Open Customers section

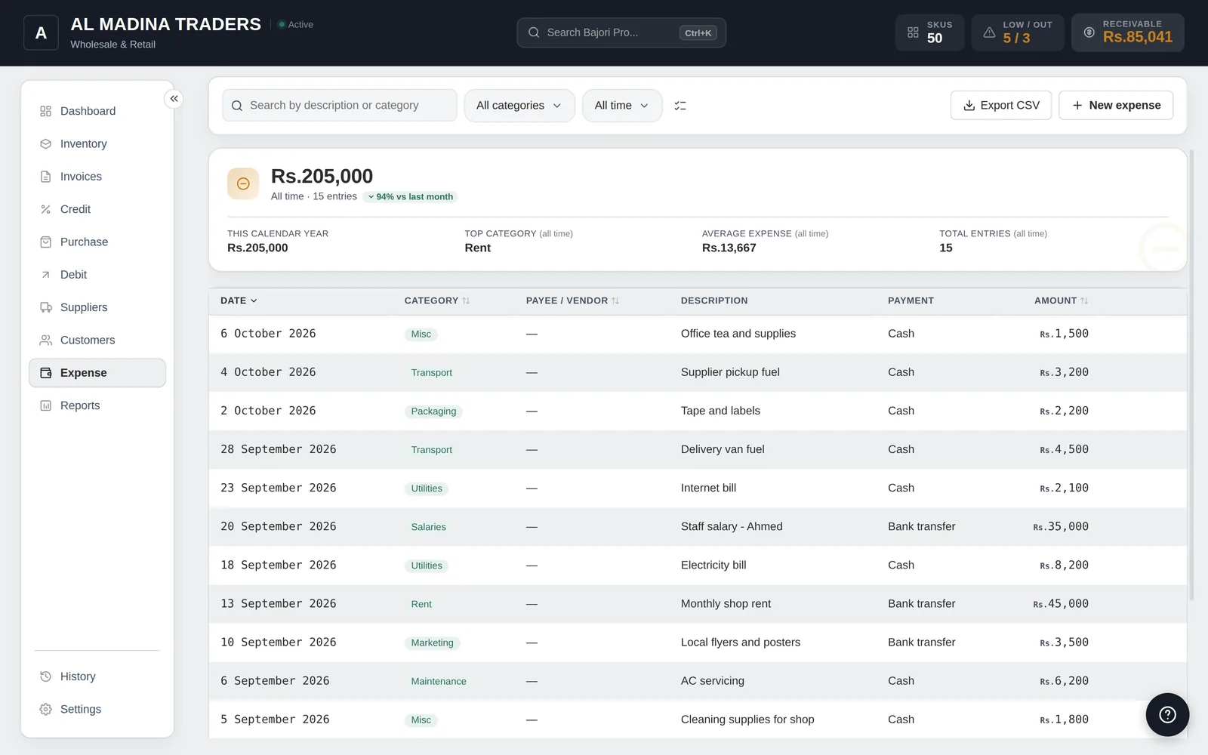coord(97,340)
